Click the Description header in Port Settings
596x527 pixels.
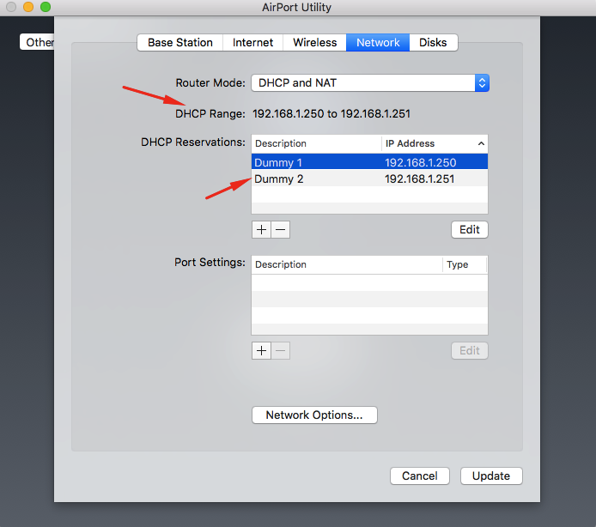[347, 264]
